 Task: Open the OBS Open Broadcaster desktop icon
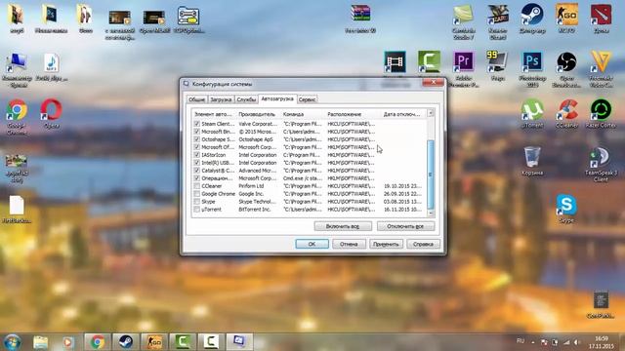click(x=566, y=62)
